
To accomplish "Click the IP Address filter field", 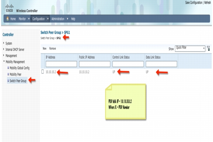I will [61, 64].
